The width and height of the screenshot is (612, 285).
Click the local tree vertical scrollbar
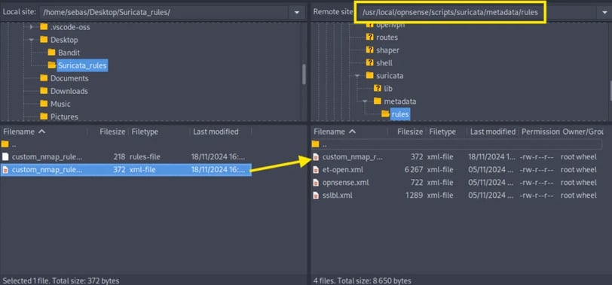coord(304,74)
